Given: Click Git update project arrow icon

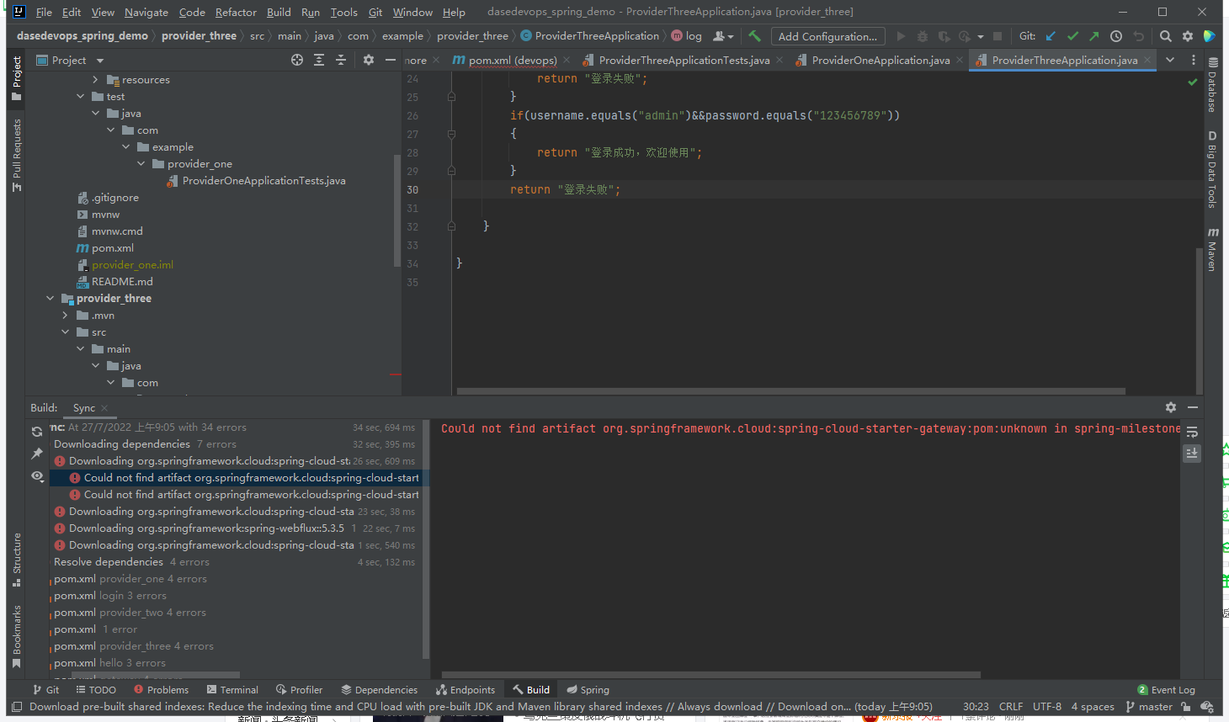Looking at the screenshot, I should (1051, 36).
